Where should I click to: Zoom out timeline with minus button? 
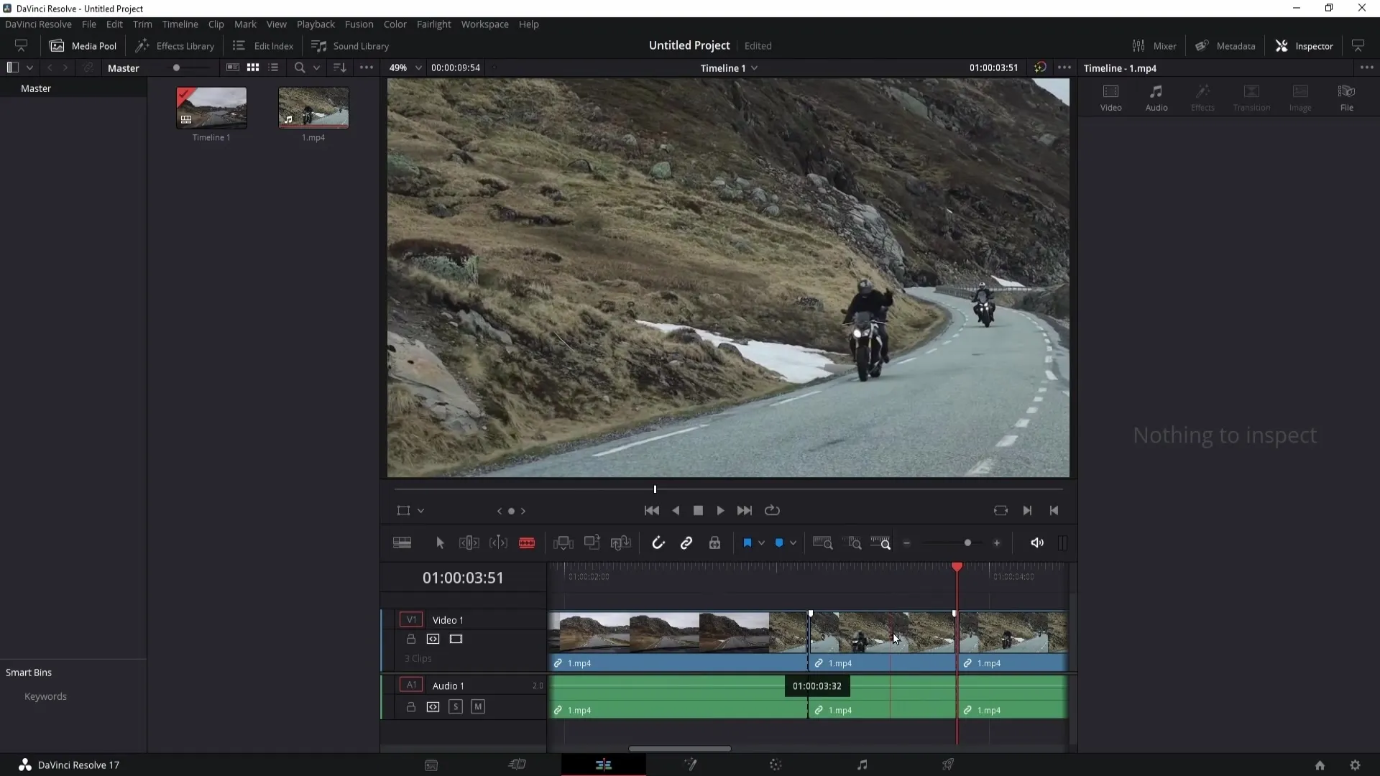click(x=907, y=543)
